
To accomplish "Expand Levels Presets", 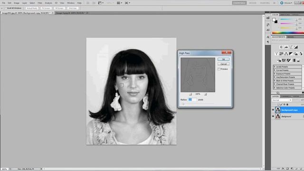I will click(x=275, y=66).
